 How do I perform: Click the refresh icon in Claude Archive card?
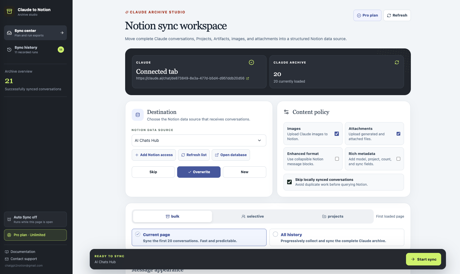click(x=397, y=62)
